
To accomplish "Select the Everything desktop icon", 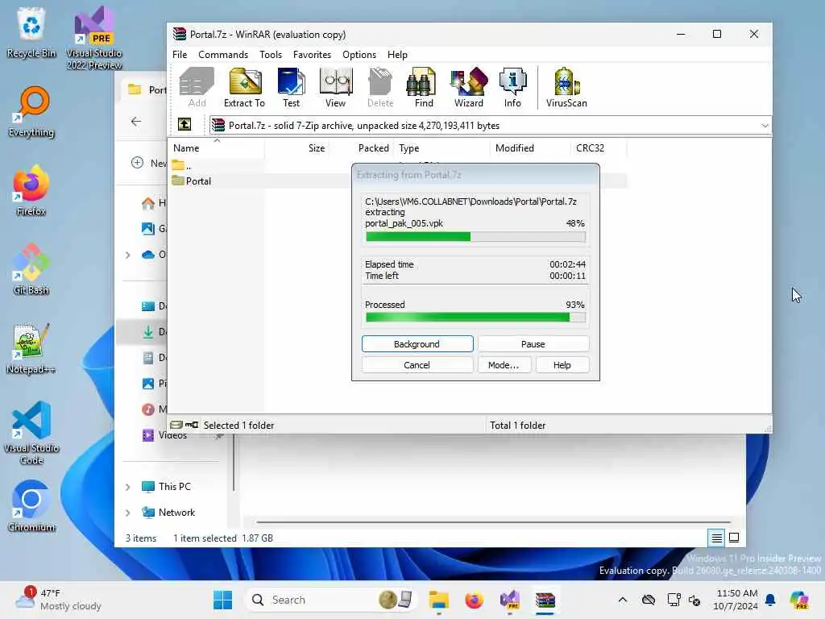I will pos(31,112).
